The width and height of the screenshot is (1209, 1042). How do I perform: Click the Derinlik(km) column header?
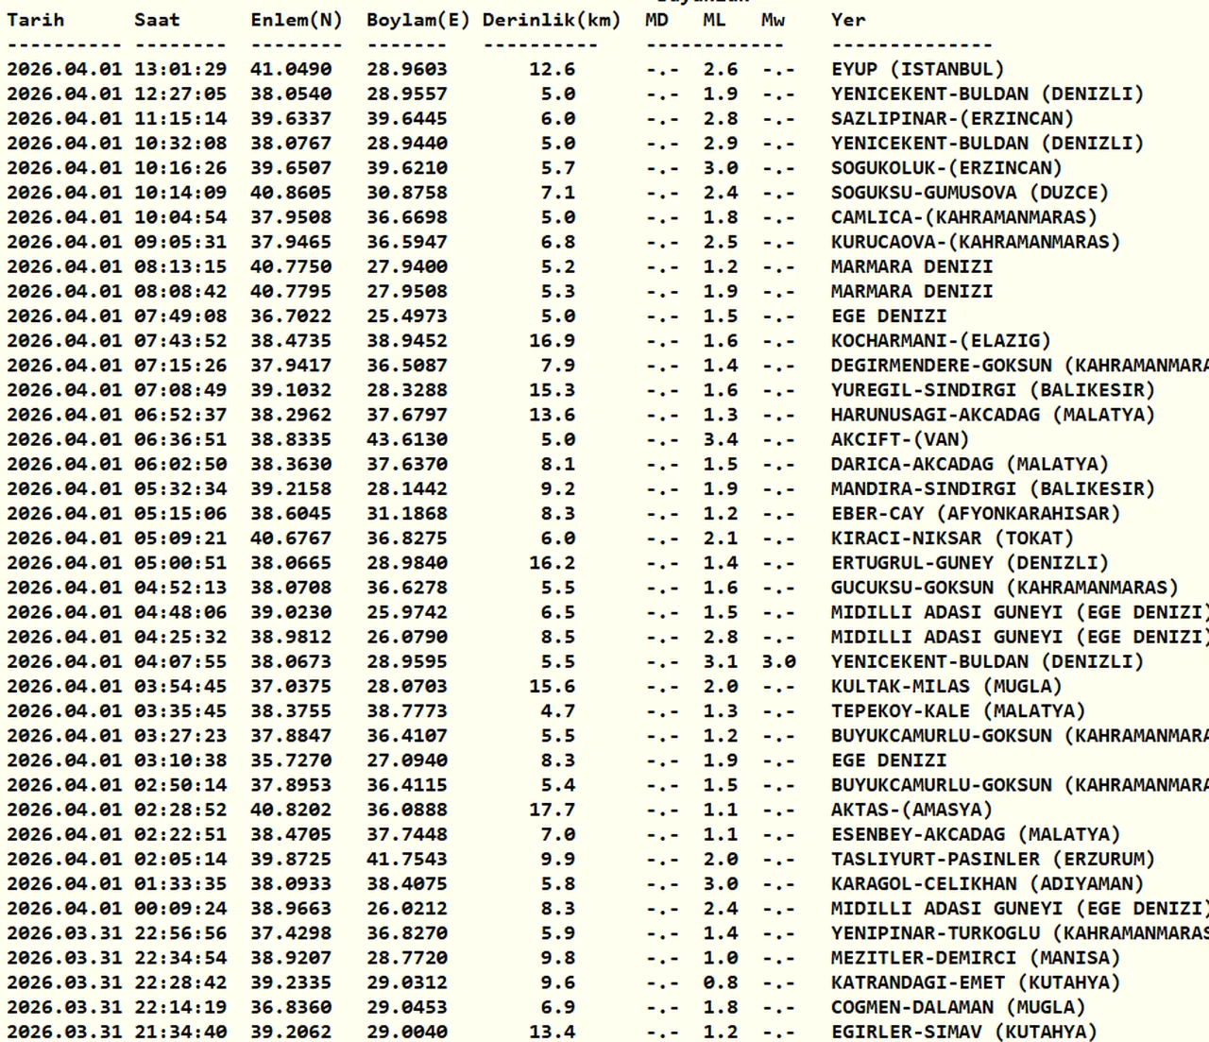pyautogui.click(x=551, y=20)
